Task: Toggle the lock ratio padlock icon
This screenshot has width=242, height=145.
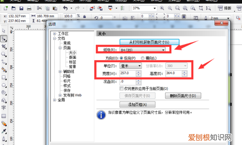Action: pyautogui.click(x=85, y=16)
